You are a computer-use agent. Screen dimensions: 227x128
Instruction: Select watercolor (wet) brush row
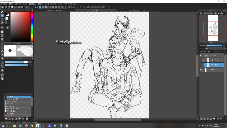point(18,102)
